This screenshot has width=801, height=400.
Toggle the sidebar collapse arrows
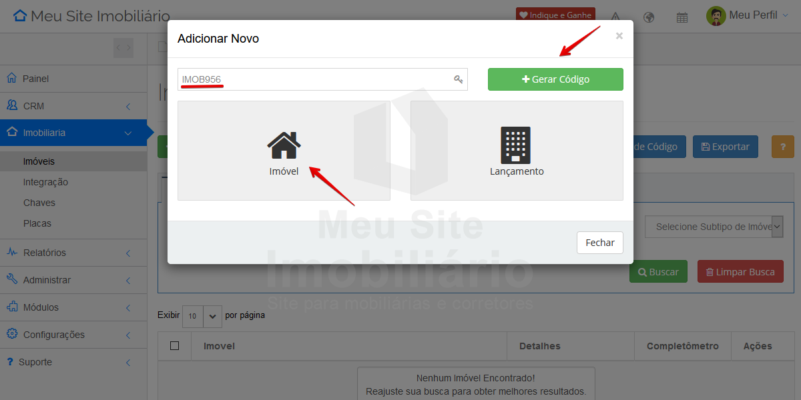[123, 47]
